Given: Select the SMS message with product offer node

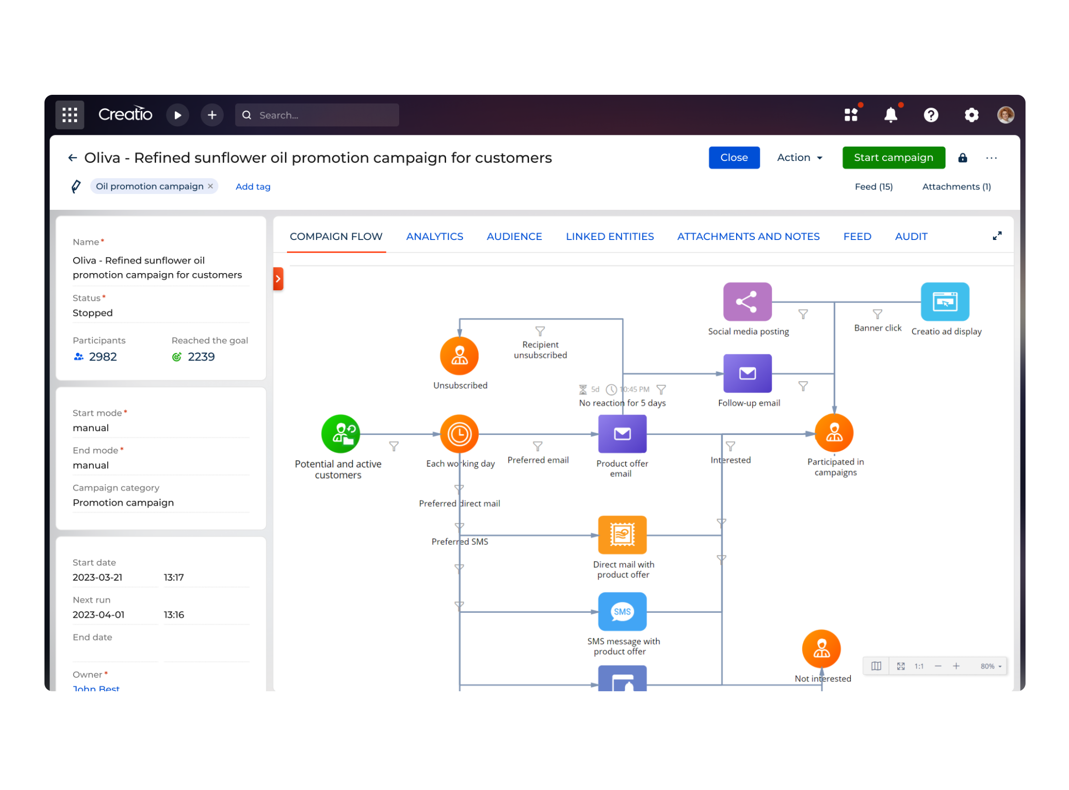Looking at the screenshot, I should point(622,612).
